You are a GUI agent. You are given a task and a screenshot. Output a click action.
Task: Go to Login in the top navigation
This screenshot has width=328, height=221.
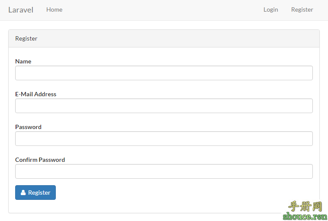270,9
